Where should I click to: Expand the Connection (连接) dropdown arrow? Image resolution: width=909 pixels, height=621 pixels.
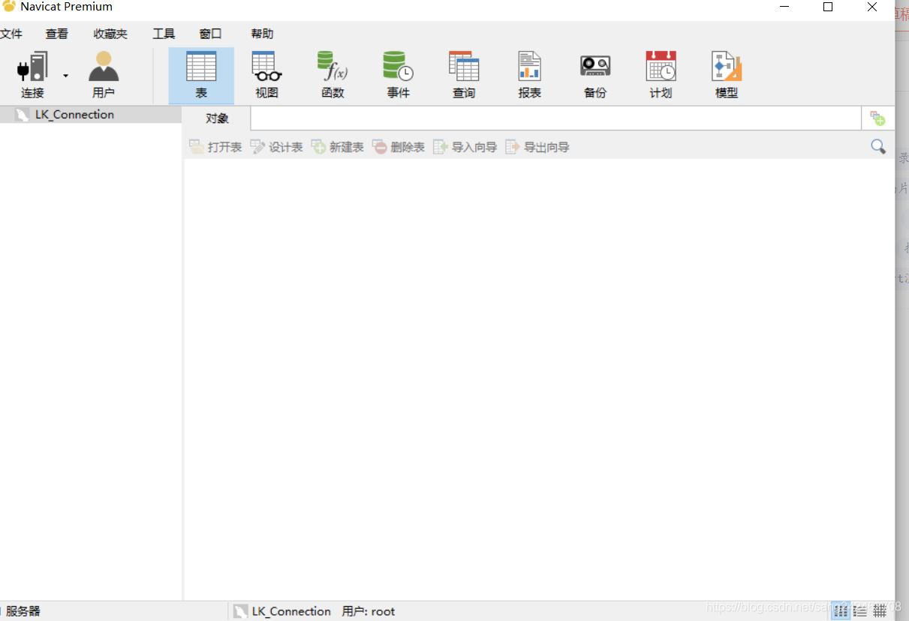(65, 76)
